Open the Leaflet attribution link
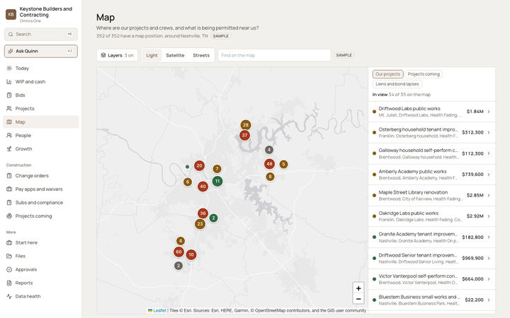This screenshot has height=318, width=510. (x=159, y=310)
